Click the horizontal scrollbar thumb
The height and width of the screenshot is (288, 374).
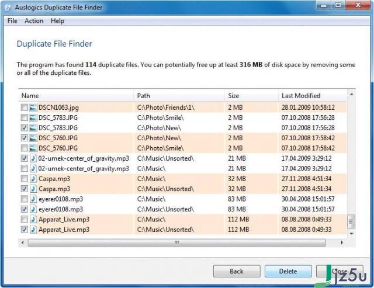point(176,242)
